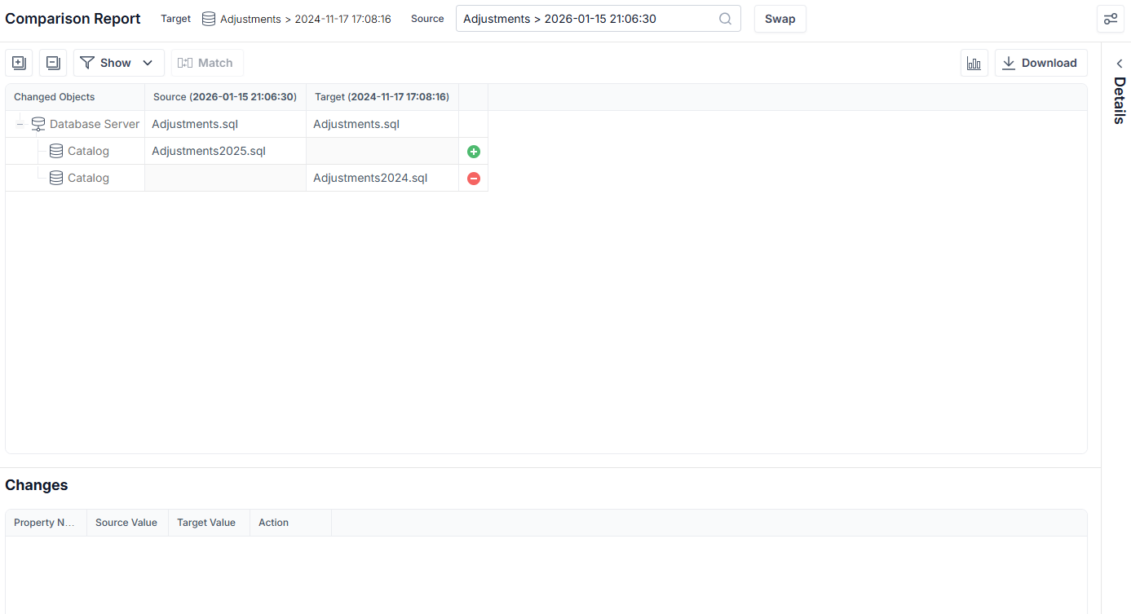Click the search magnifier in Source field
This screenshot has height=614, width=1131.
[x=725, y=19]
